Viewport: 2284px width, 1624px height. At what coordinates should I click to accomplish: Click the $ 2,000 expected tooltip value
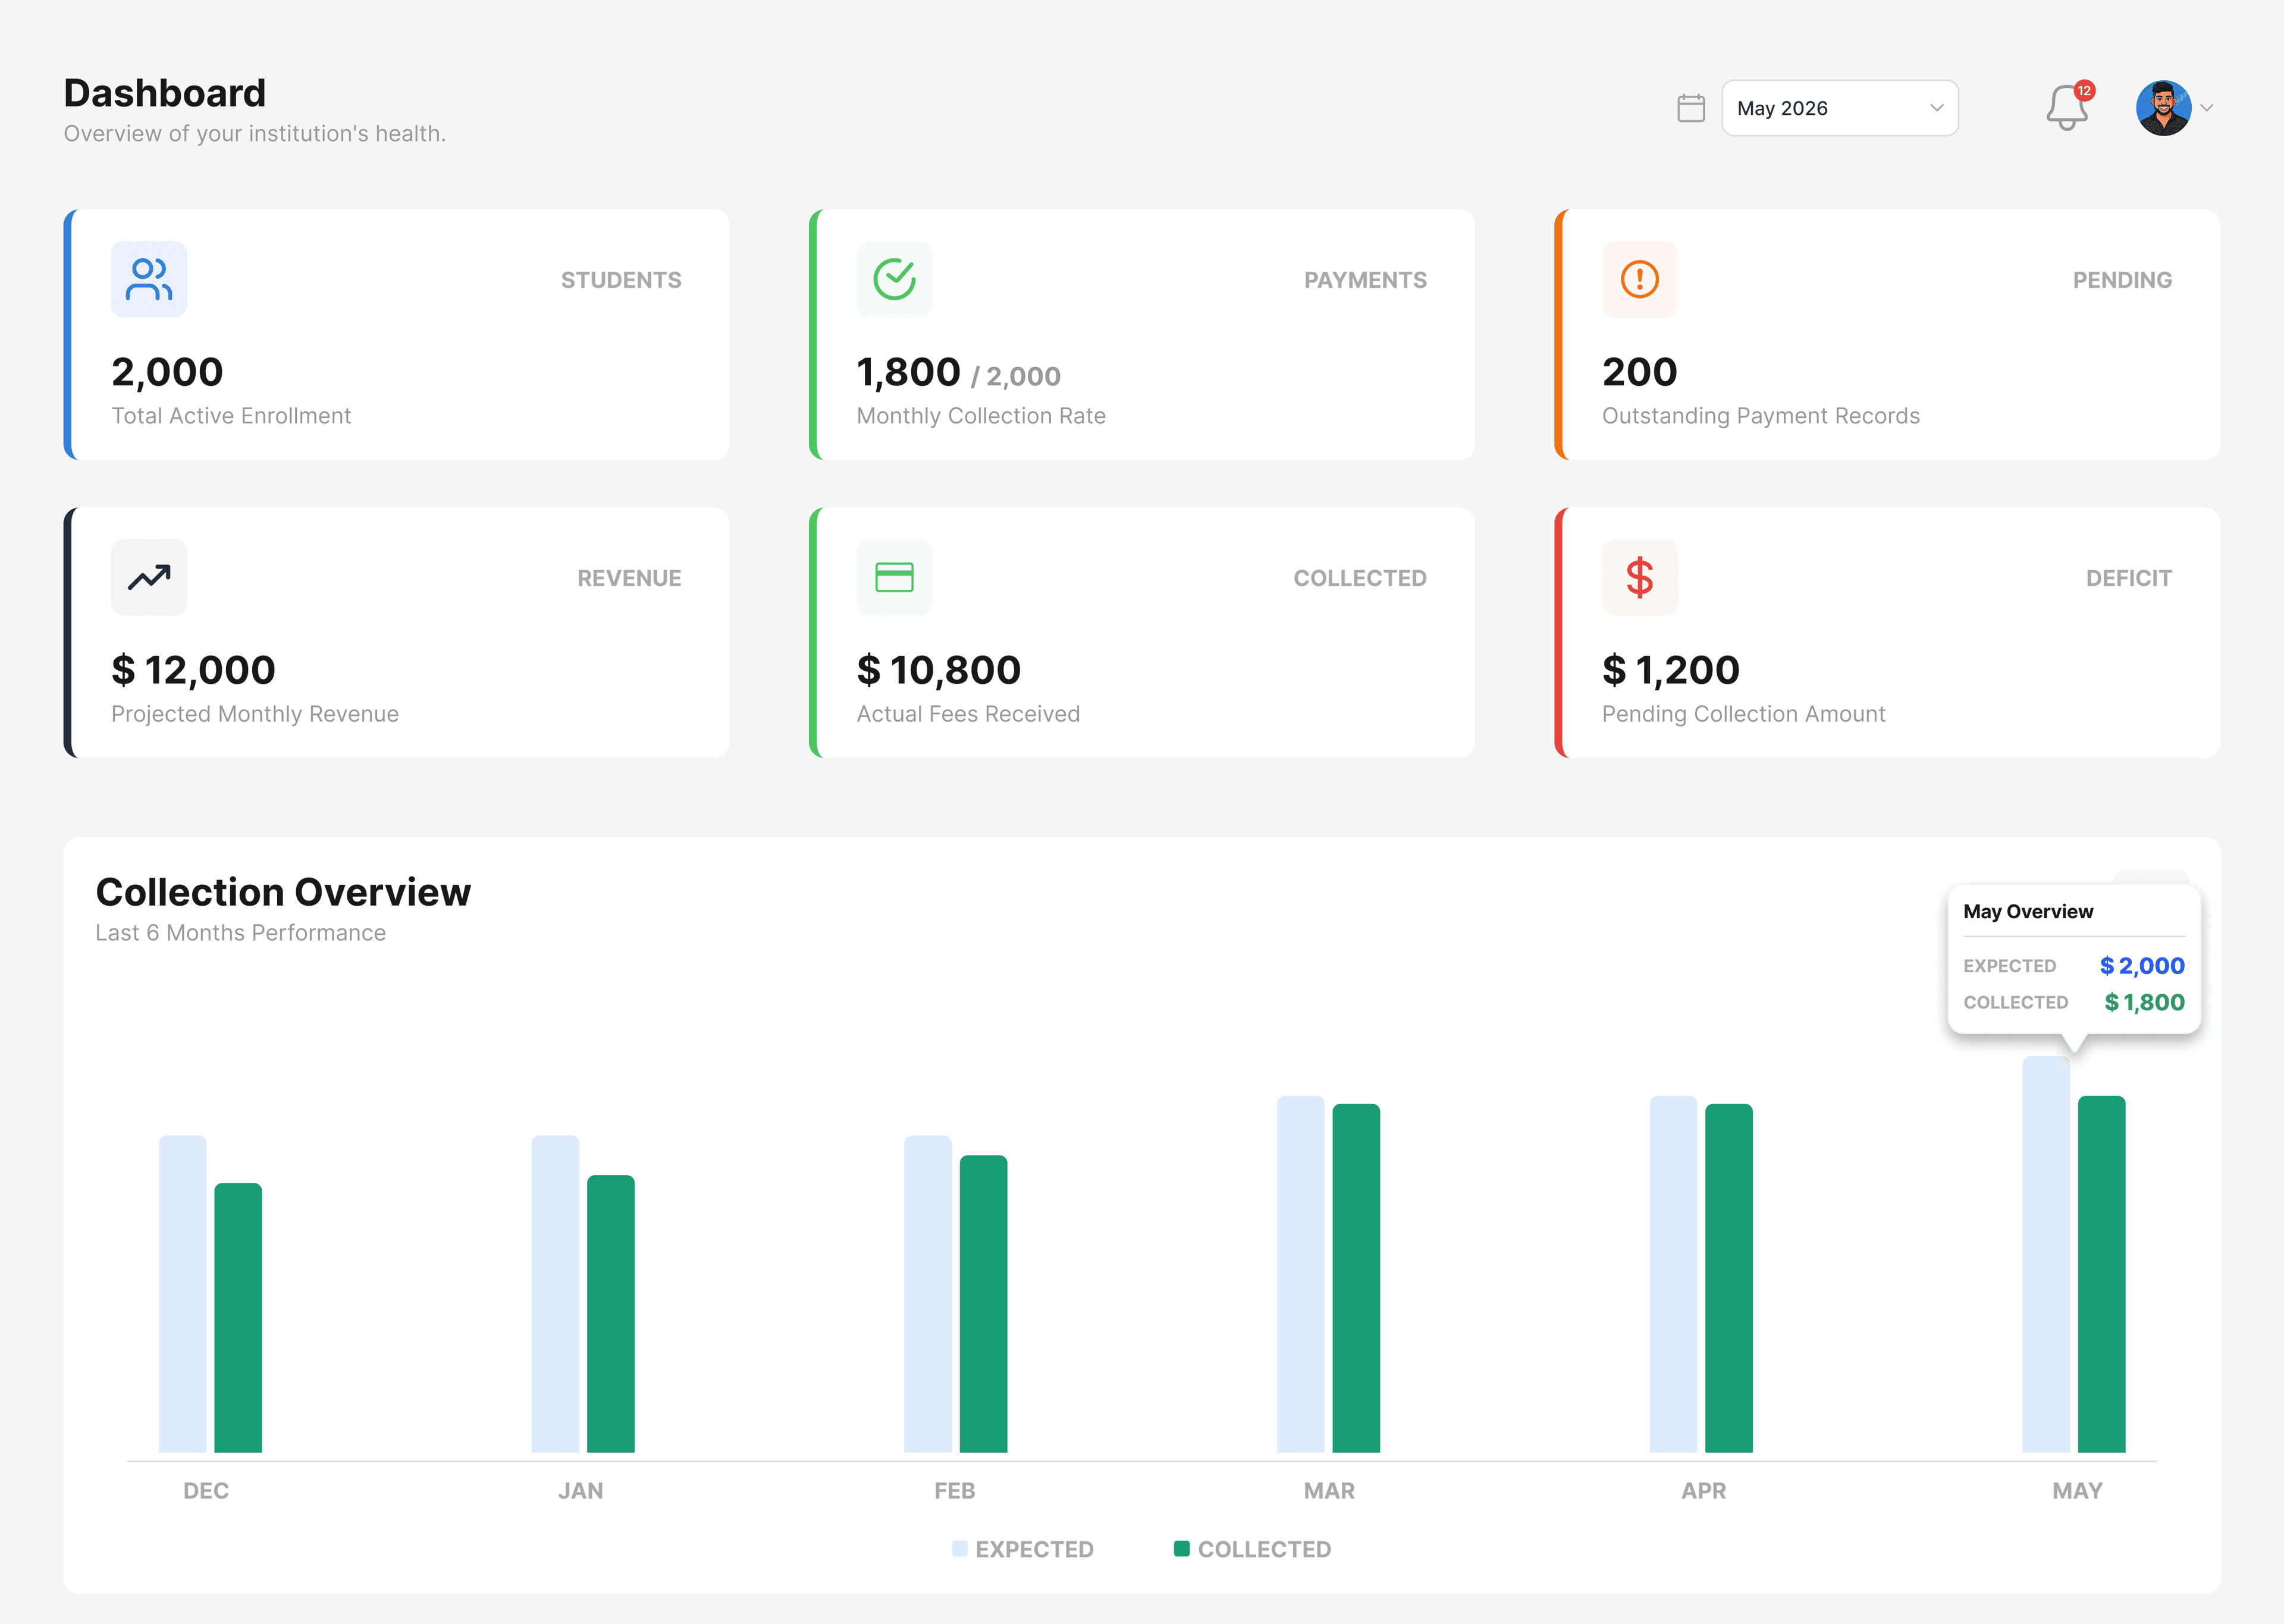[x=2142, y=966]
